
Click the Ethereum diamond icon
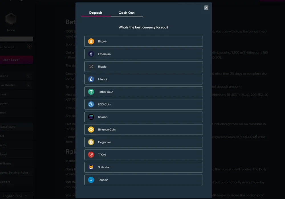coord(91,54)
